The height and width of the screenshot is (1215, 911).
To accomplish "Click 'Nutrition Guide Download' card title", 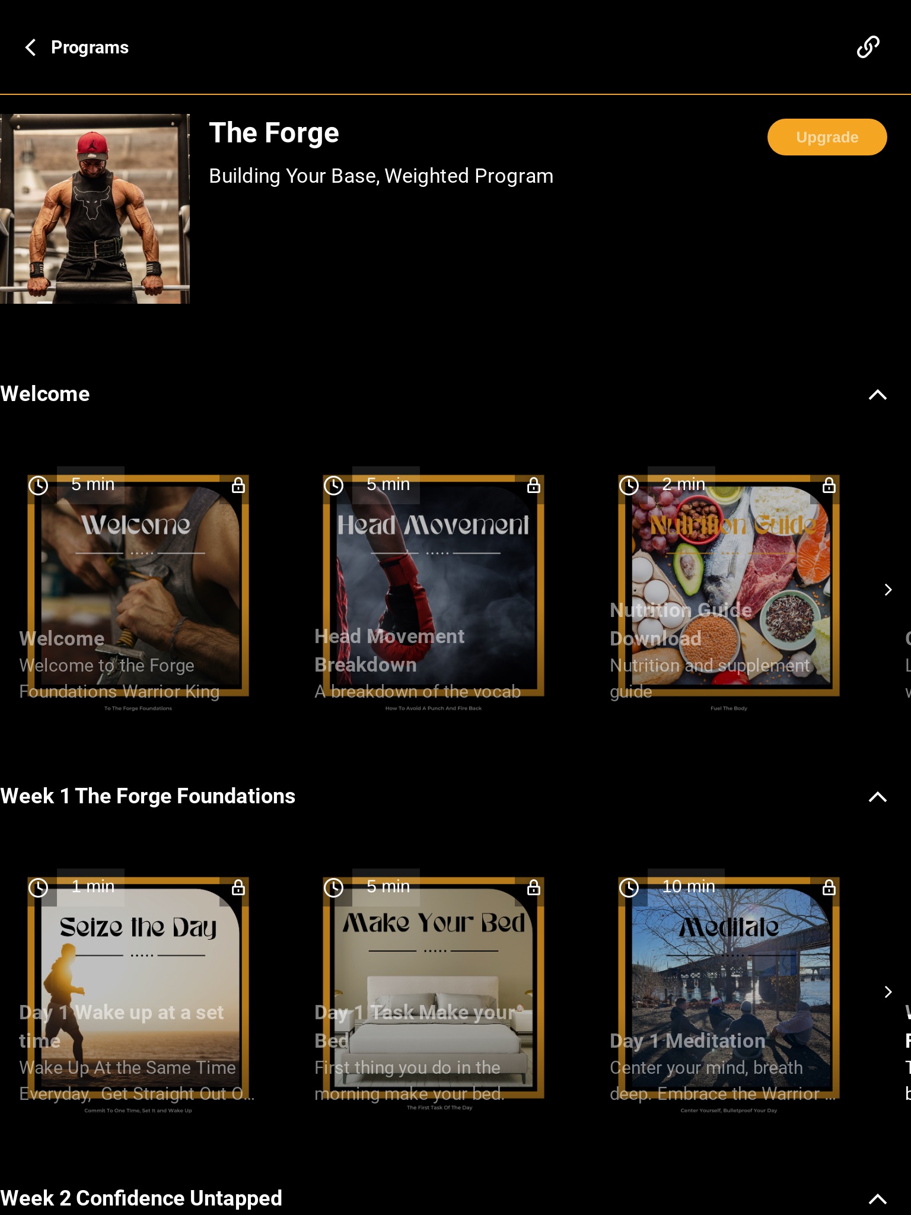I will coord(681,624).
